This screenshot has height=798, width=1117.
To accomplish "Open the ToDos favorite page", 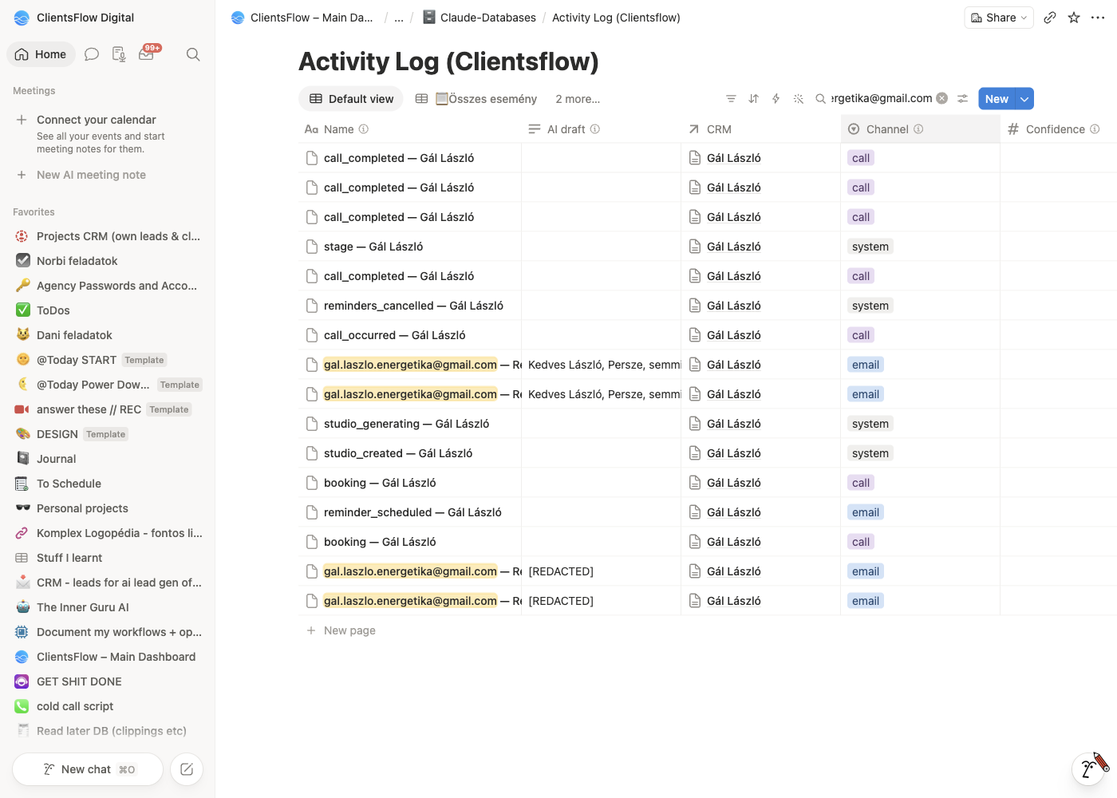I will [108, 310].
